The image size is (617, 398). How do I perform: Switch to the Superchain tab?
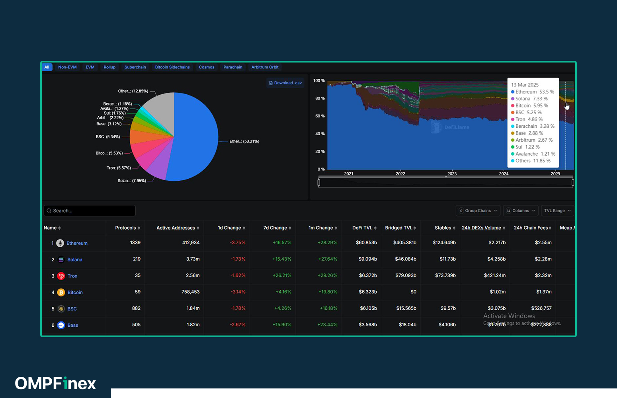135,67
